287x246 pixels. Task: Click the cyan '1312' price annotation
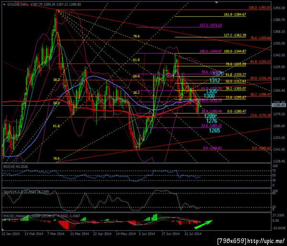[x=214, y=80]
